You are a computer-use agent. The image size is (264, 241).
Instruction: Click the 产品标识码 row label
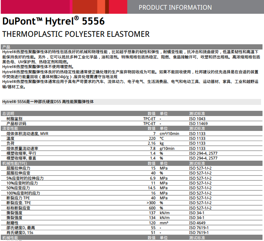click(x=16, y=123)
